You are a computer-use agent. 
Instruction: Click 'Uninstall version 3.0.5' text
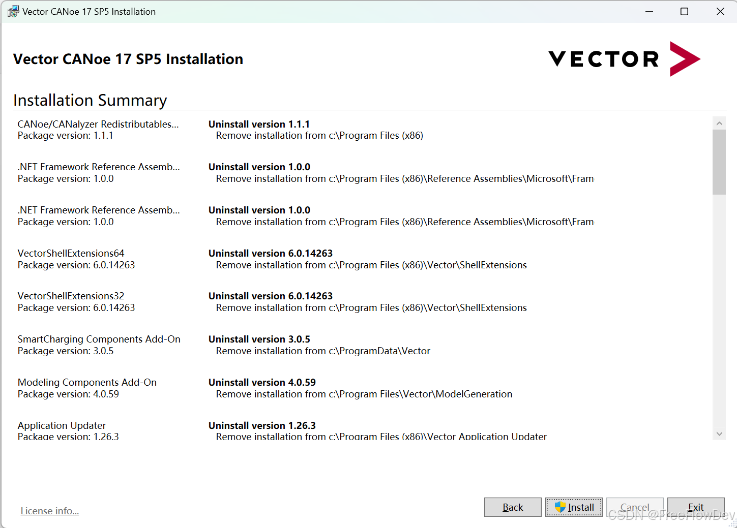pyautogui.click(x=259, y=339)
